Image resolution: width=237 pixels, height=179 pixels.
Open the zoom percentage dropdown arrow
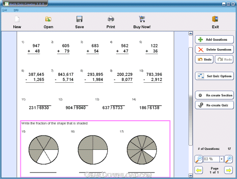[x=222, y=159]
